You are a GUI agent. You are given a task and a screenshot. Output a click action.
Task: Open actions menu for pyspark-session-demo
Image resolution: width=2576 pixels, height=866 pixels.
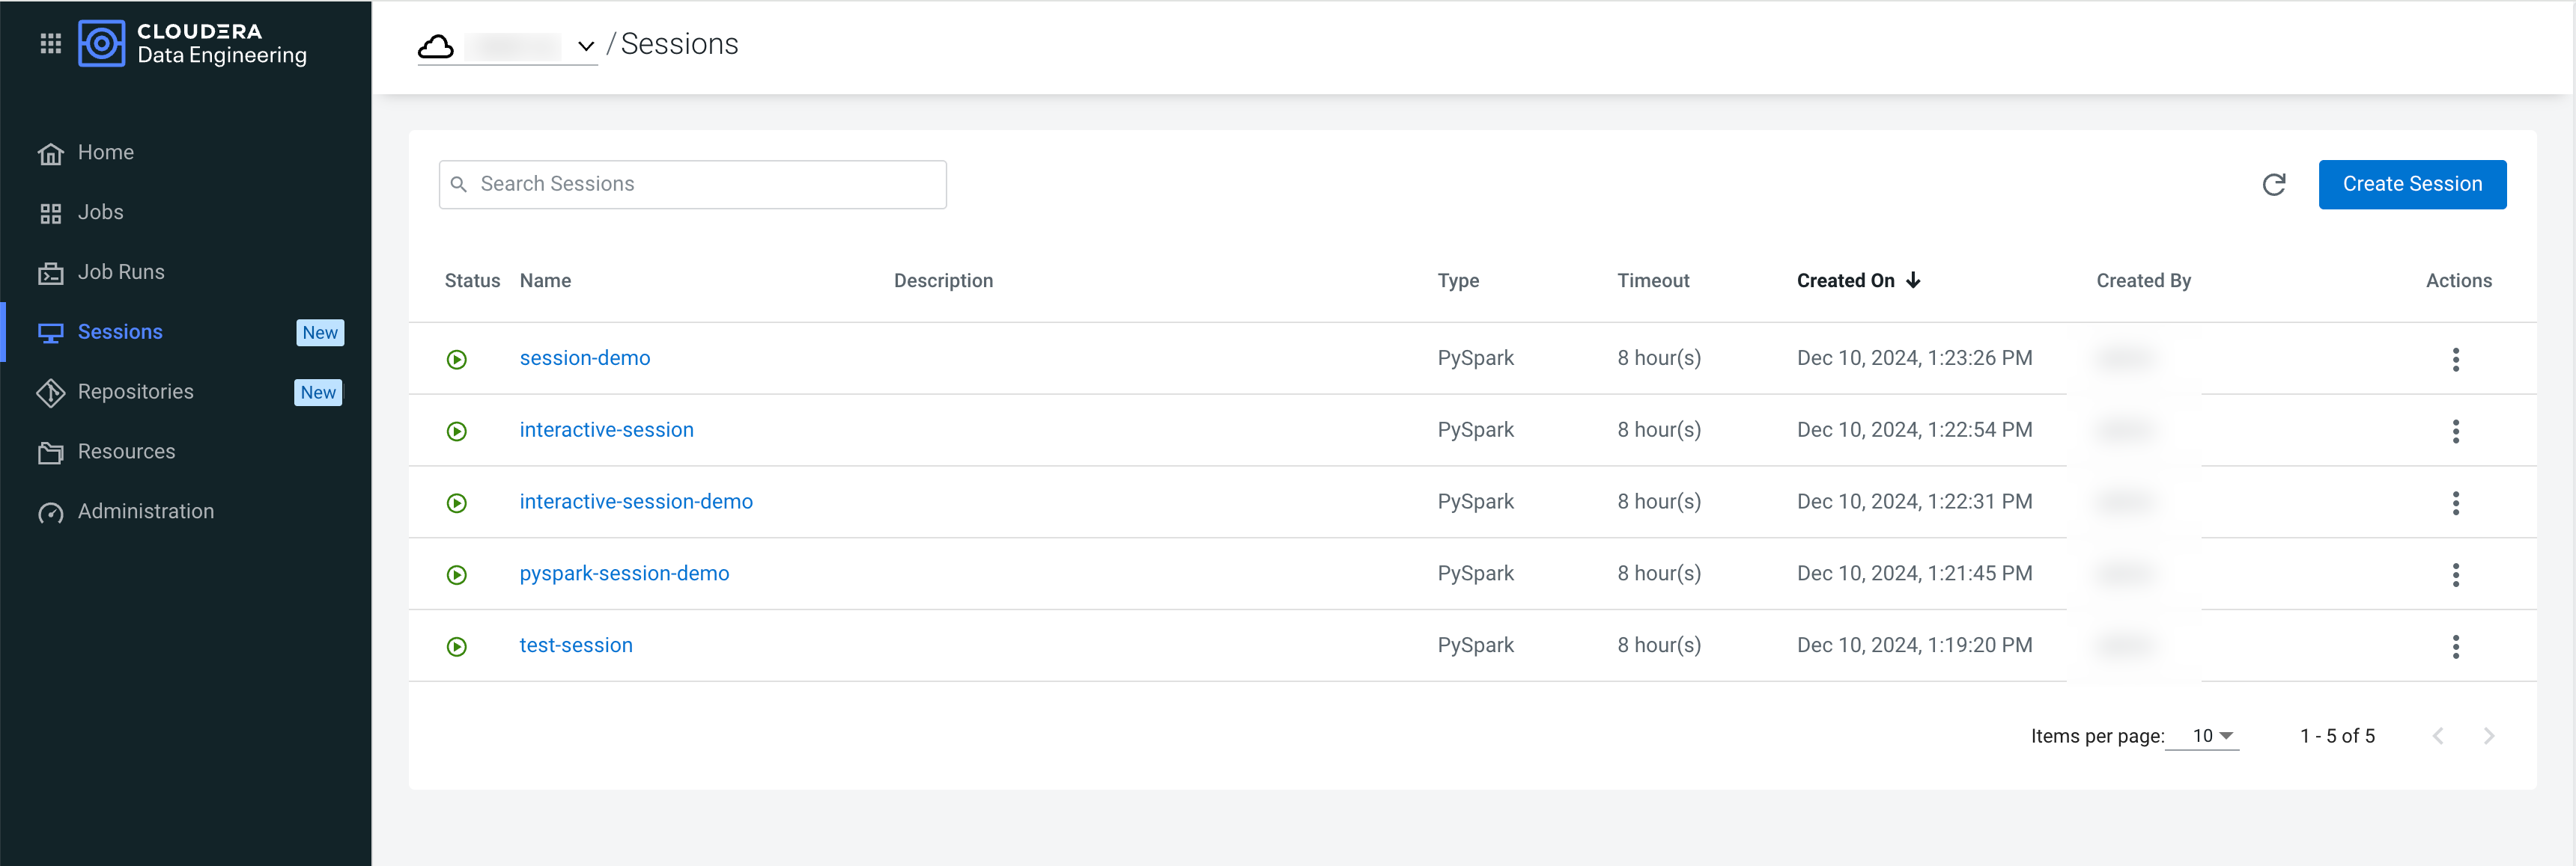click(x=2455, y=574)
